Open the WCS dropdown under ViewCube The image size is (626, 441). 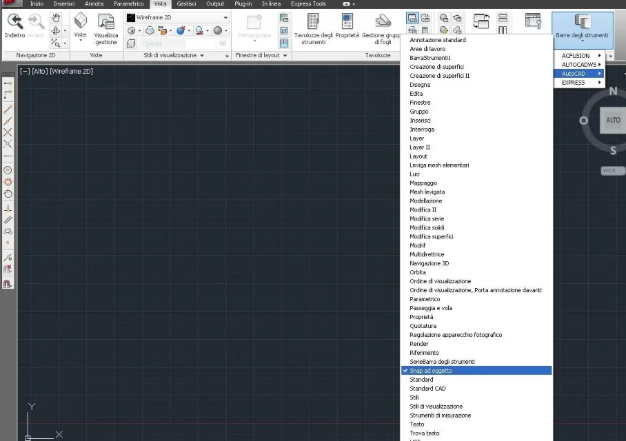[612, 170]
